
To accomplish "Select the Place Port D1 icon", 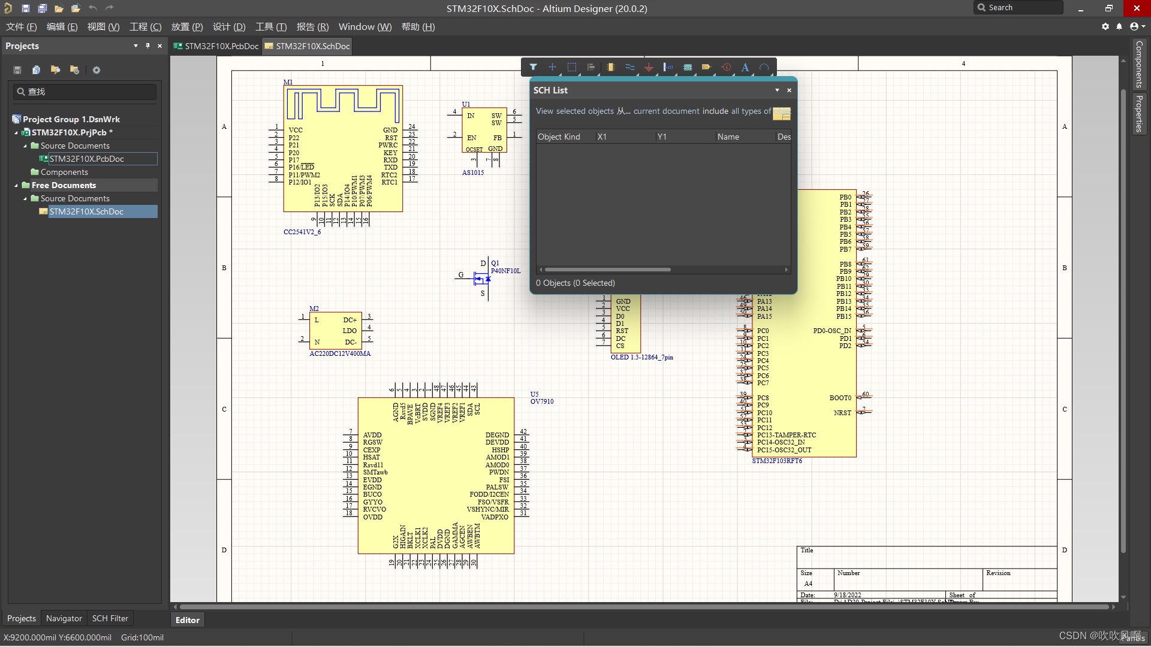I will (x=706, y=67).
